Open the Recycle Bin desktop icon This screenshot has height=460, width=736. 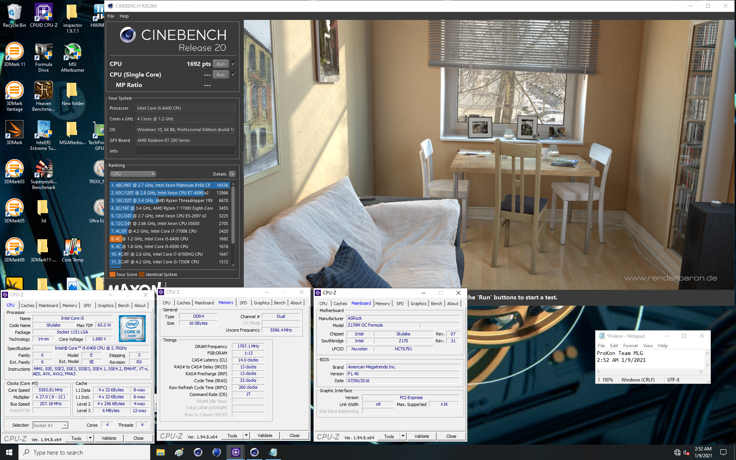[x=14, y=15]
